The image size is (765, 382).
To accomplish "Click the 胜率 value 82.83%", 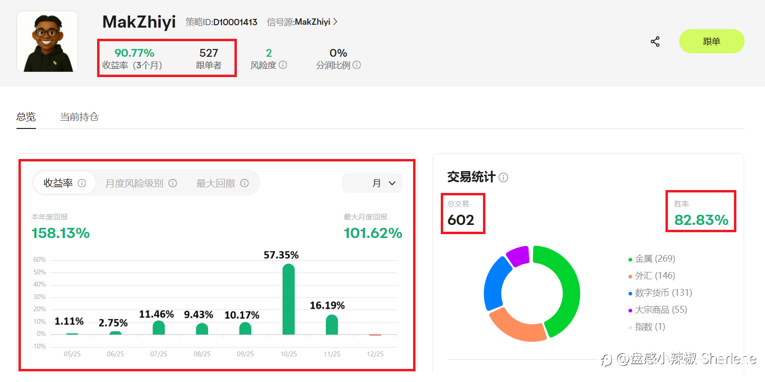I will [x=701, y=220].
